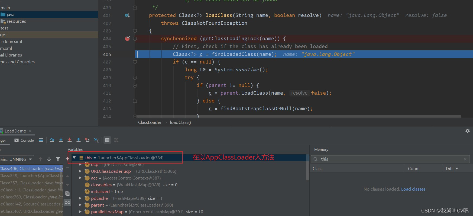Move watch down with the triangle icon
473x216 pixels.
click(67, 185)
